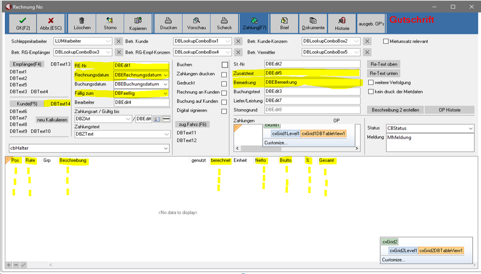
Task: Open the cbHalter combo box
Action: tap(166, 148)
